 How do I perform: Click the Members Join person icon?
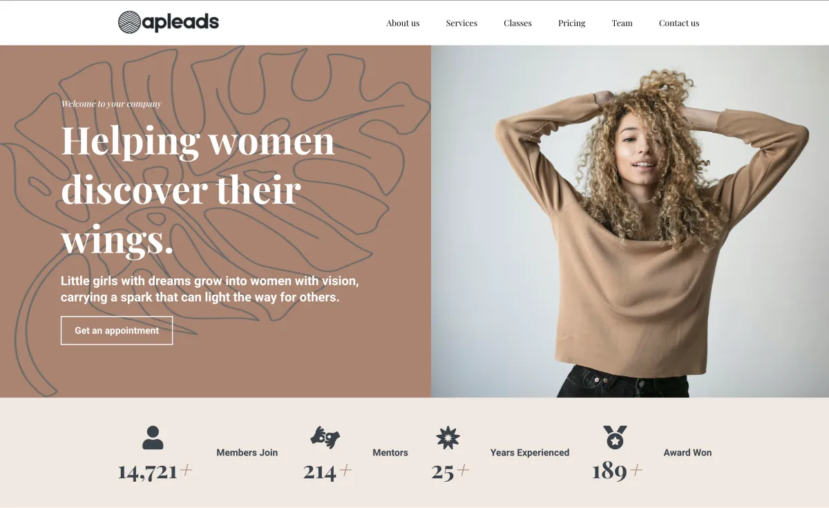[x=153, y=438]
